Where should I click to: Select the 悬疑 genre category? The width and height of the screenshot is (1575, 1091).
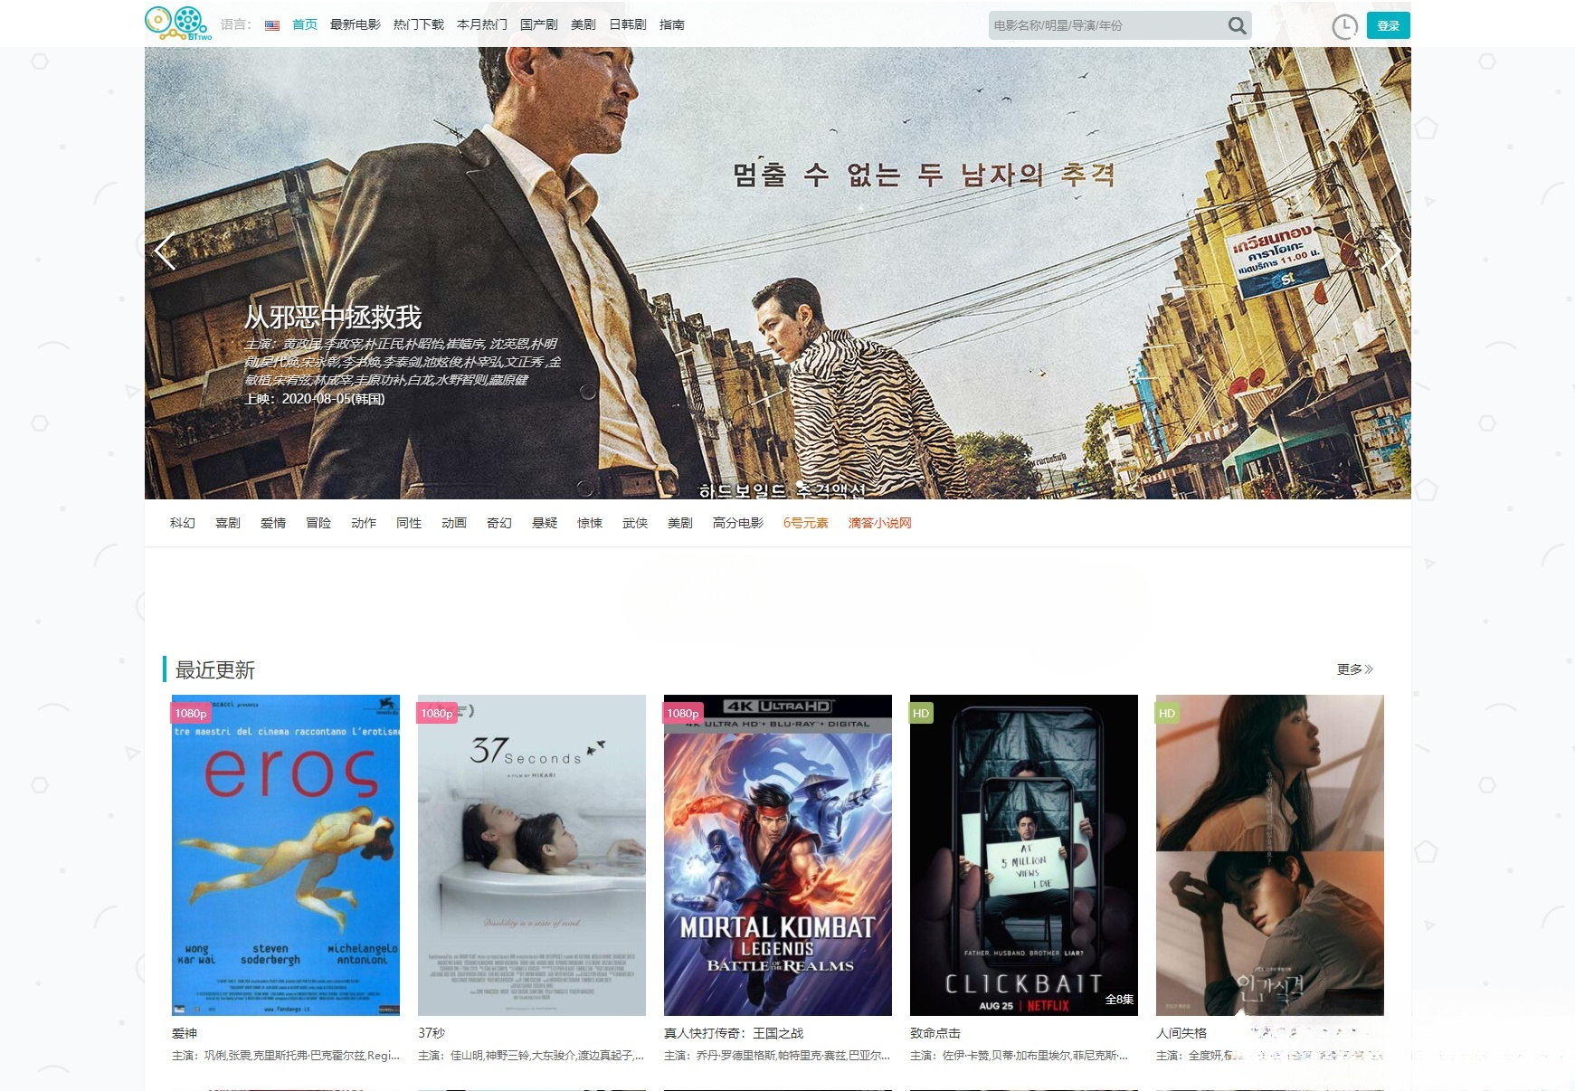click(x=545, y=523)
